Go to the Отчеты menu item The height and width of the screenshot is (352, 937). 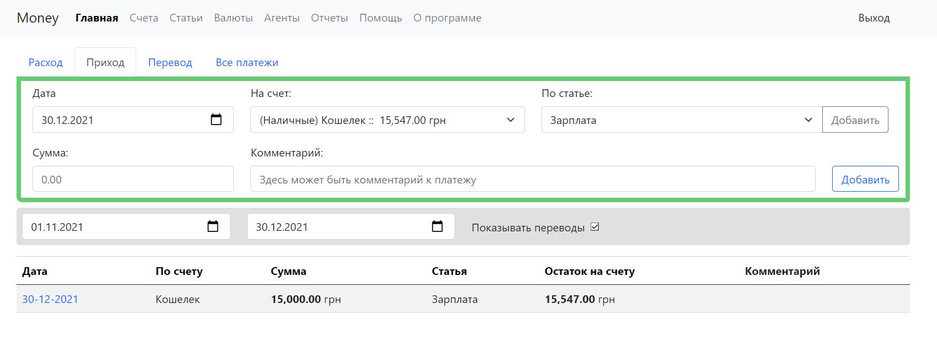tap(329, 18)
